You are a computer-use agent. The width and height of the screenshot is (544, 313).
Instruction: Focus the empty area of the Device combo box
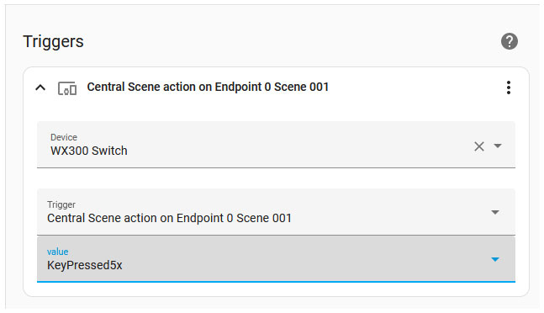[x=298, y=146]
